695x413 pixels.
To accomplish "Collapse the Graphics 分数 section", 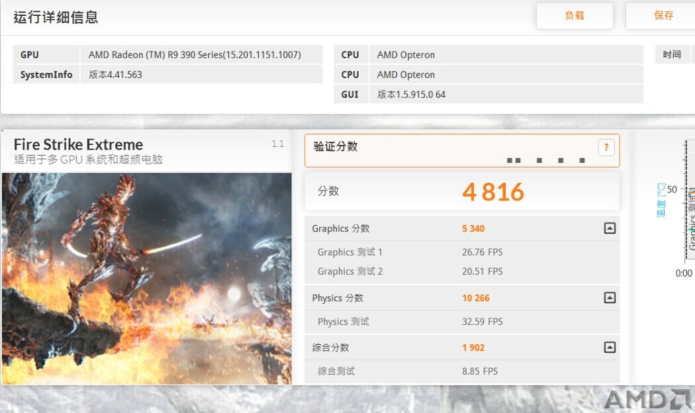I will click(610, 228).
